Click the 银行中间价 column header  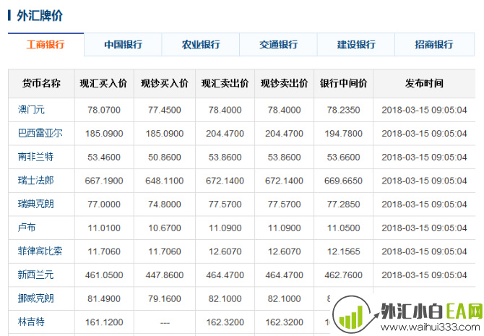click(344, 83)
